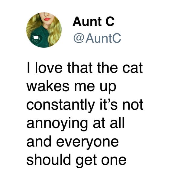
Task: Click the word 'cat' in the tweet
Action: pyautogui.click(x=133, y=68)
